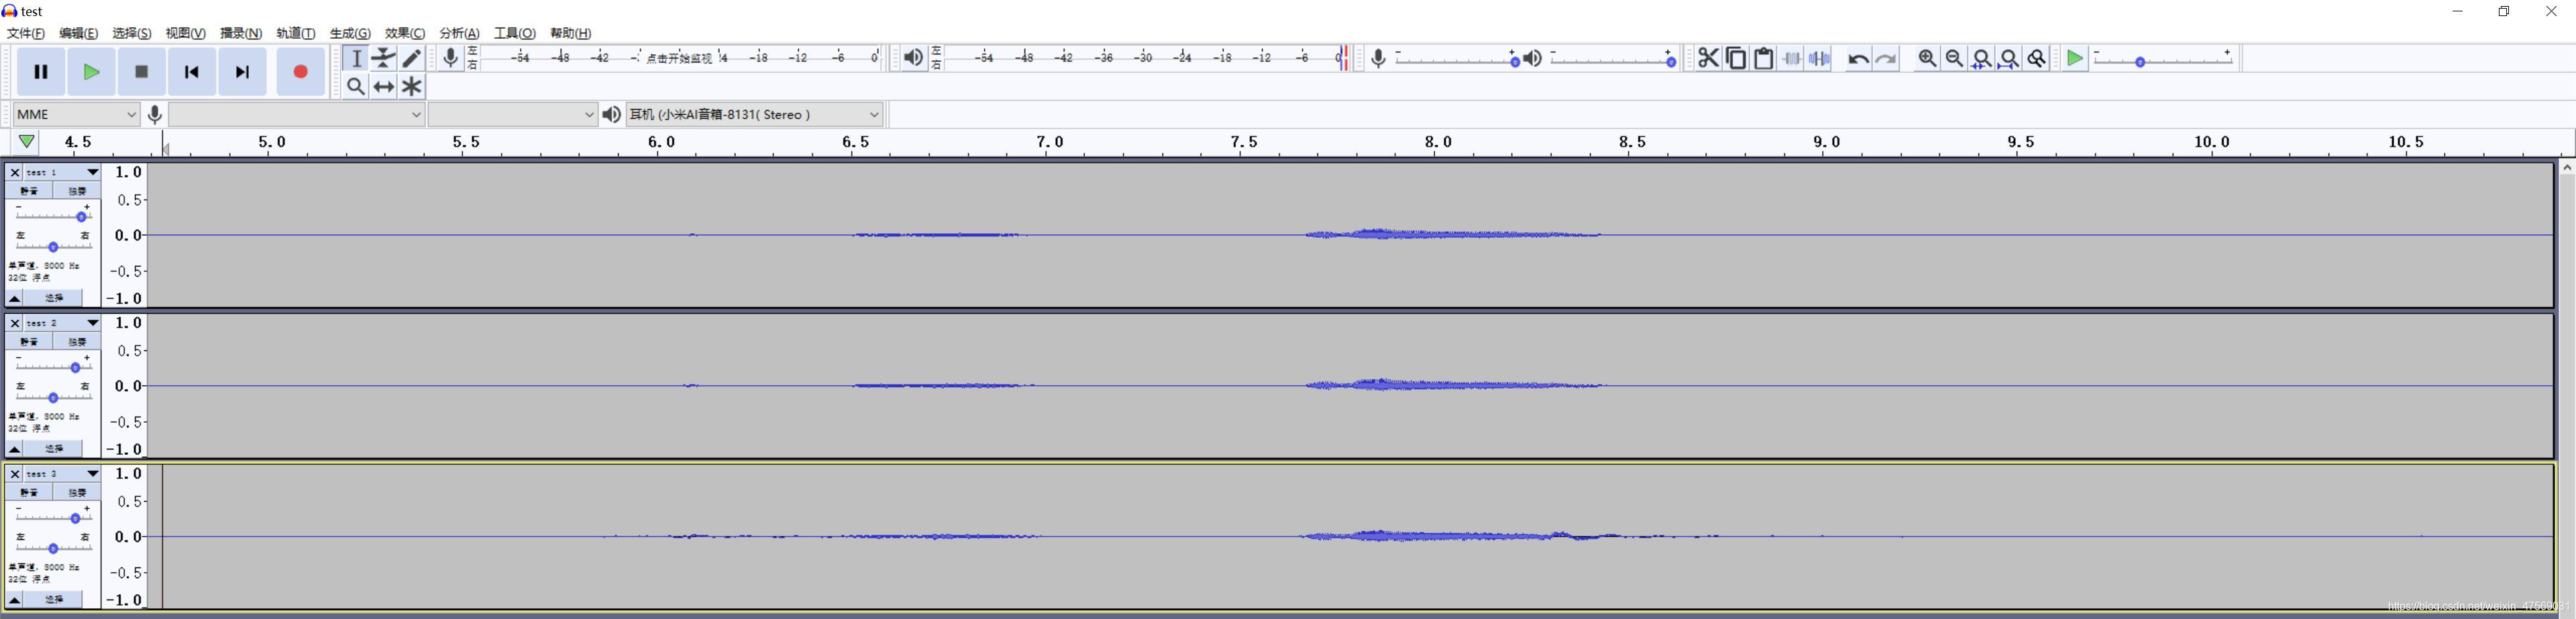
Task: Pause playback with the Pause button
Action: pos(41,72)
